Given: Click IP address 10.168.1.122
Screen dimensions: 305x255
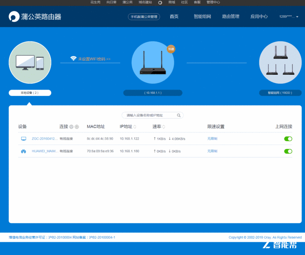Looking at the screenshot, I should coord(129,139).
